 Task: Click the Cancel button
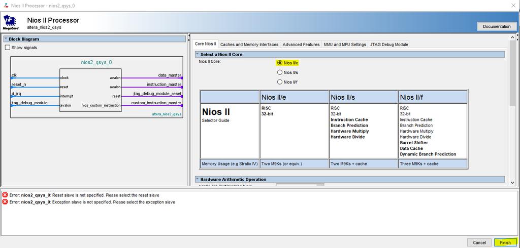tap(479, 242)
